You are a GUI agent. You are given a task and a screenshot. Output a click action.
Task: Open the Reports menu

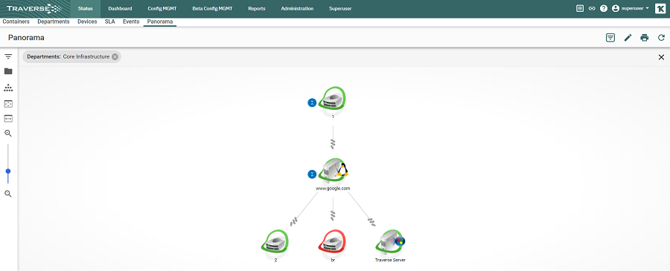[257, 8]
